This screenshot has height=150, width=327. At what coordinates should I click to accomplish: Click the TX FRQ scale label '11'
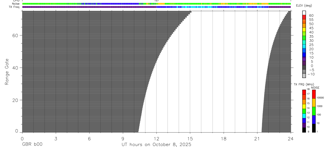[308, 122]
